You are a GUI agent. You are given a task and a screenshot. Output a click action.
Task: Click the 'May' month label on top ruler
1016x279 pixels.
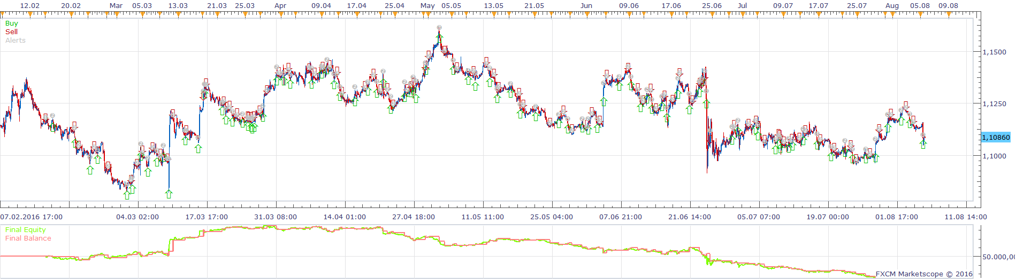pos(427,5)
